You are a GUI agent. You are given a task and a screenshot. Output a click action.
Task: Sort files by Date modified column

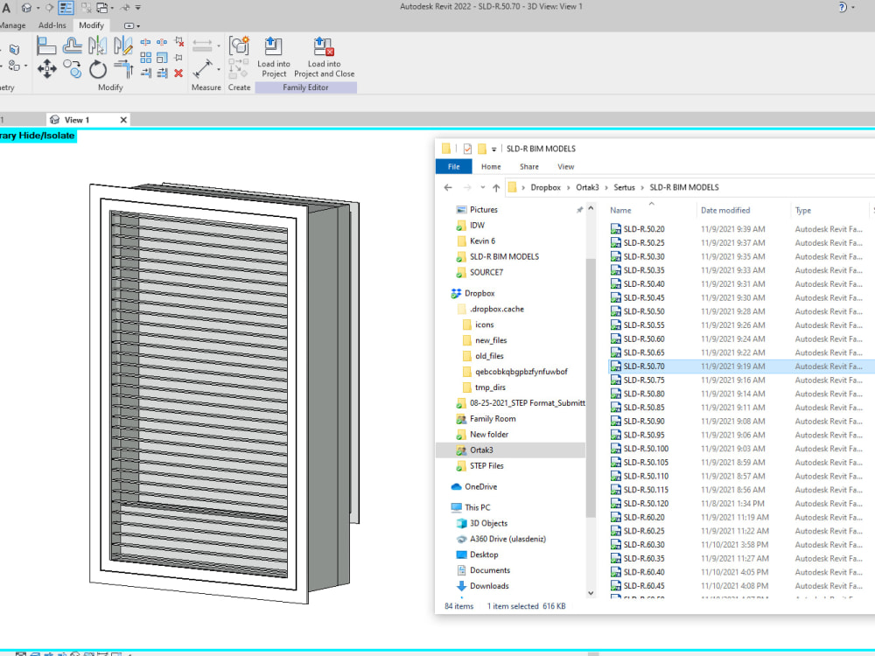[x=725, y=210]
